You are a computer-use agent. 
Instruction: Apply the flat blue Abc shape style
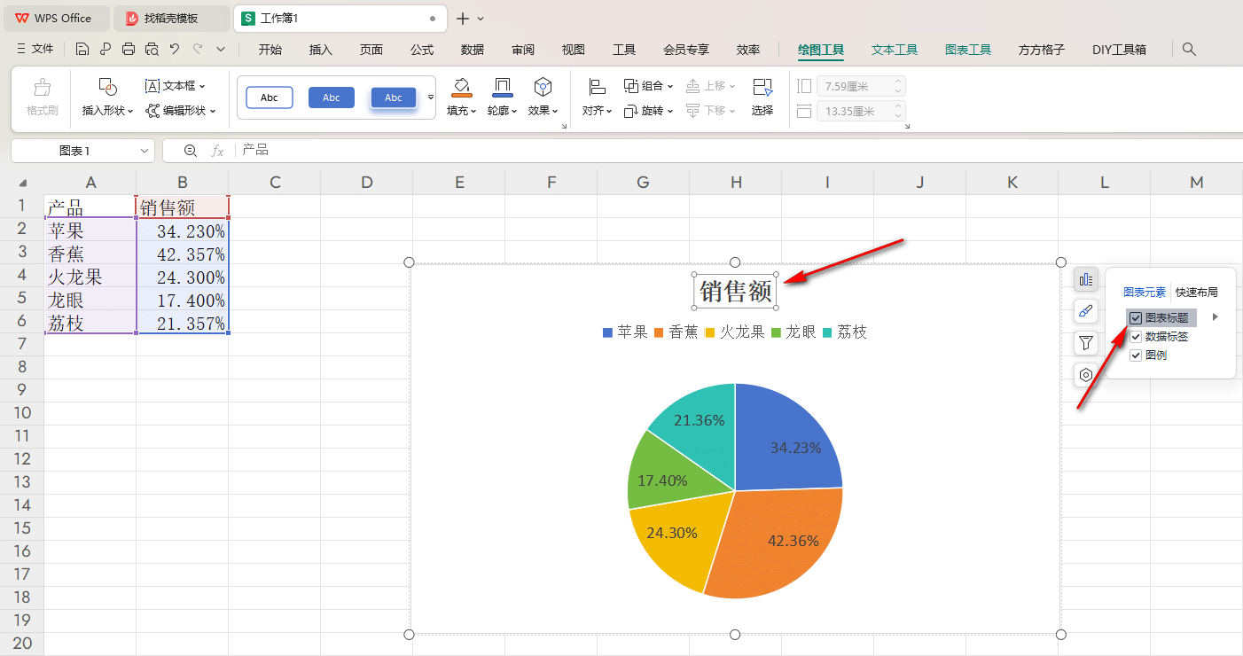click(x=332, y=98)
